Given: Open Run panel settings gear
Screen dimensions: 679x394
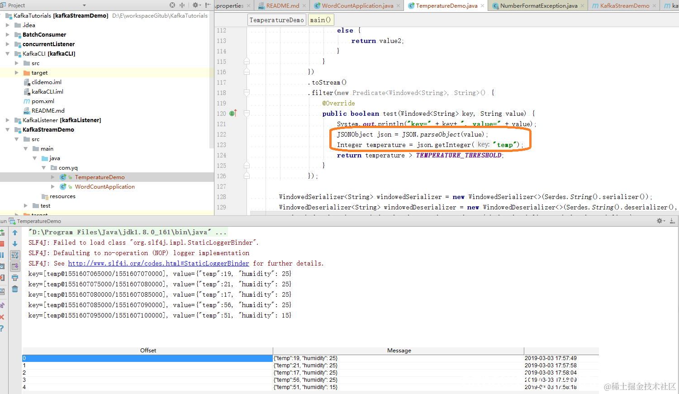Looking at the screenshot, I should (660, 221).
